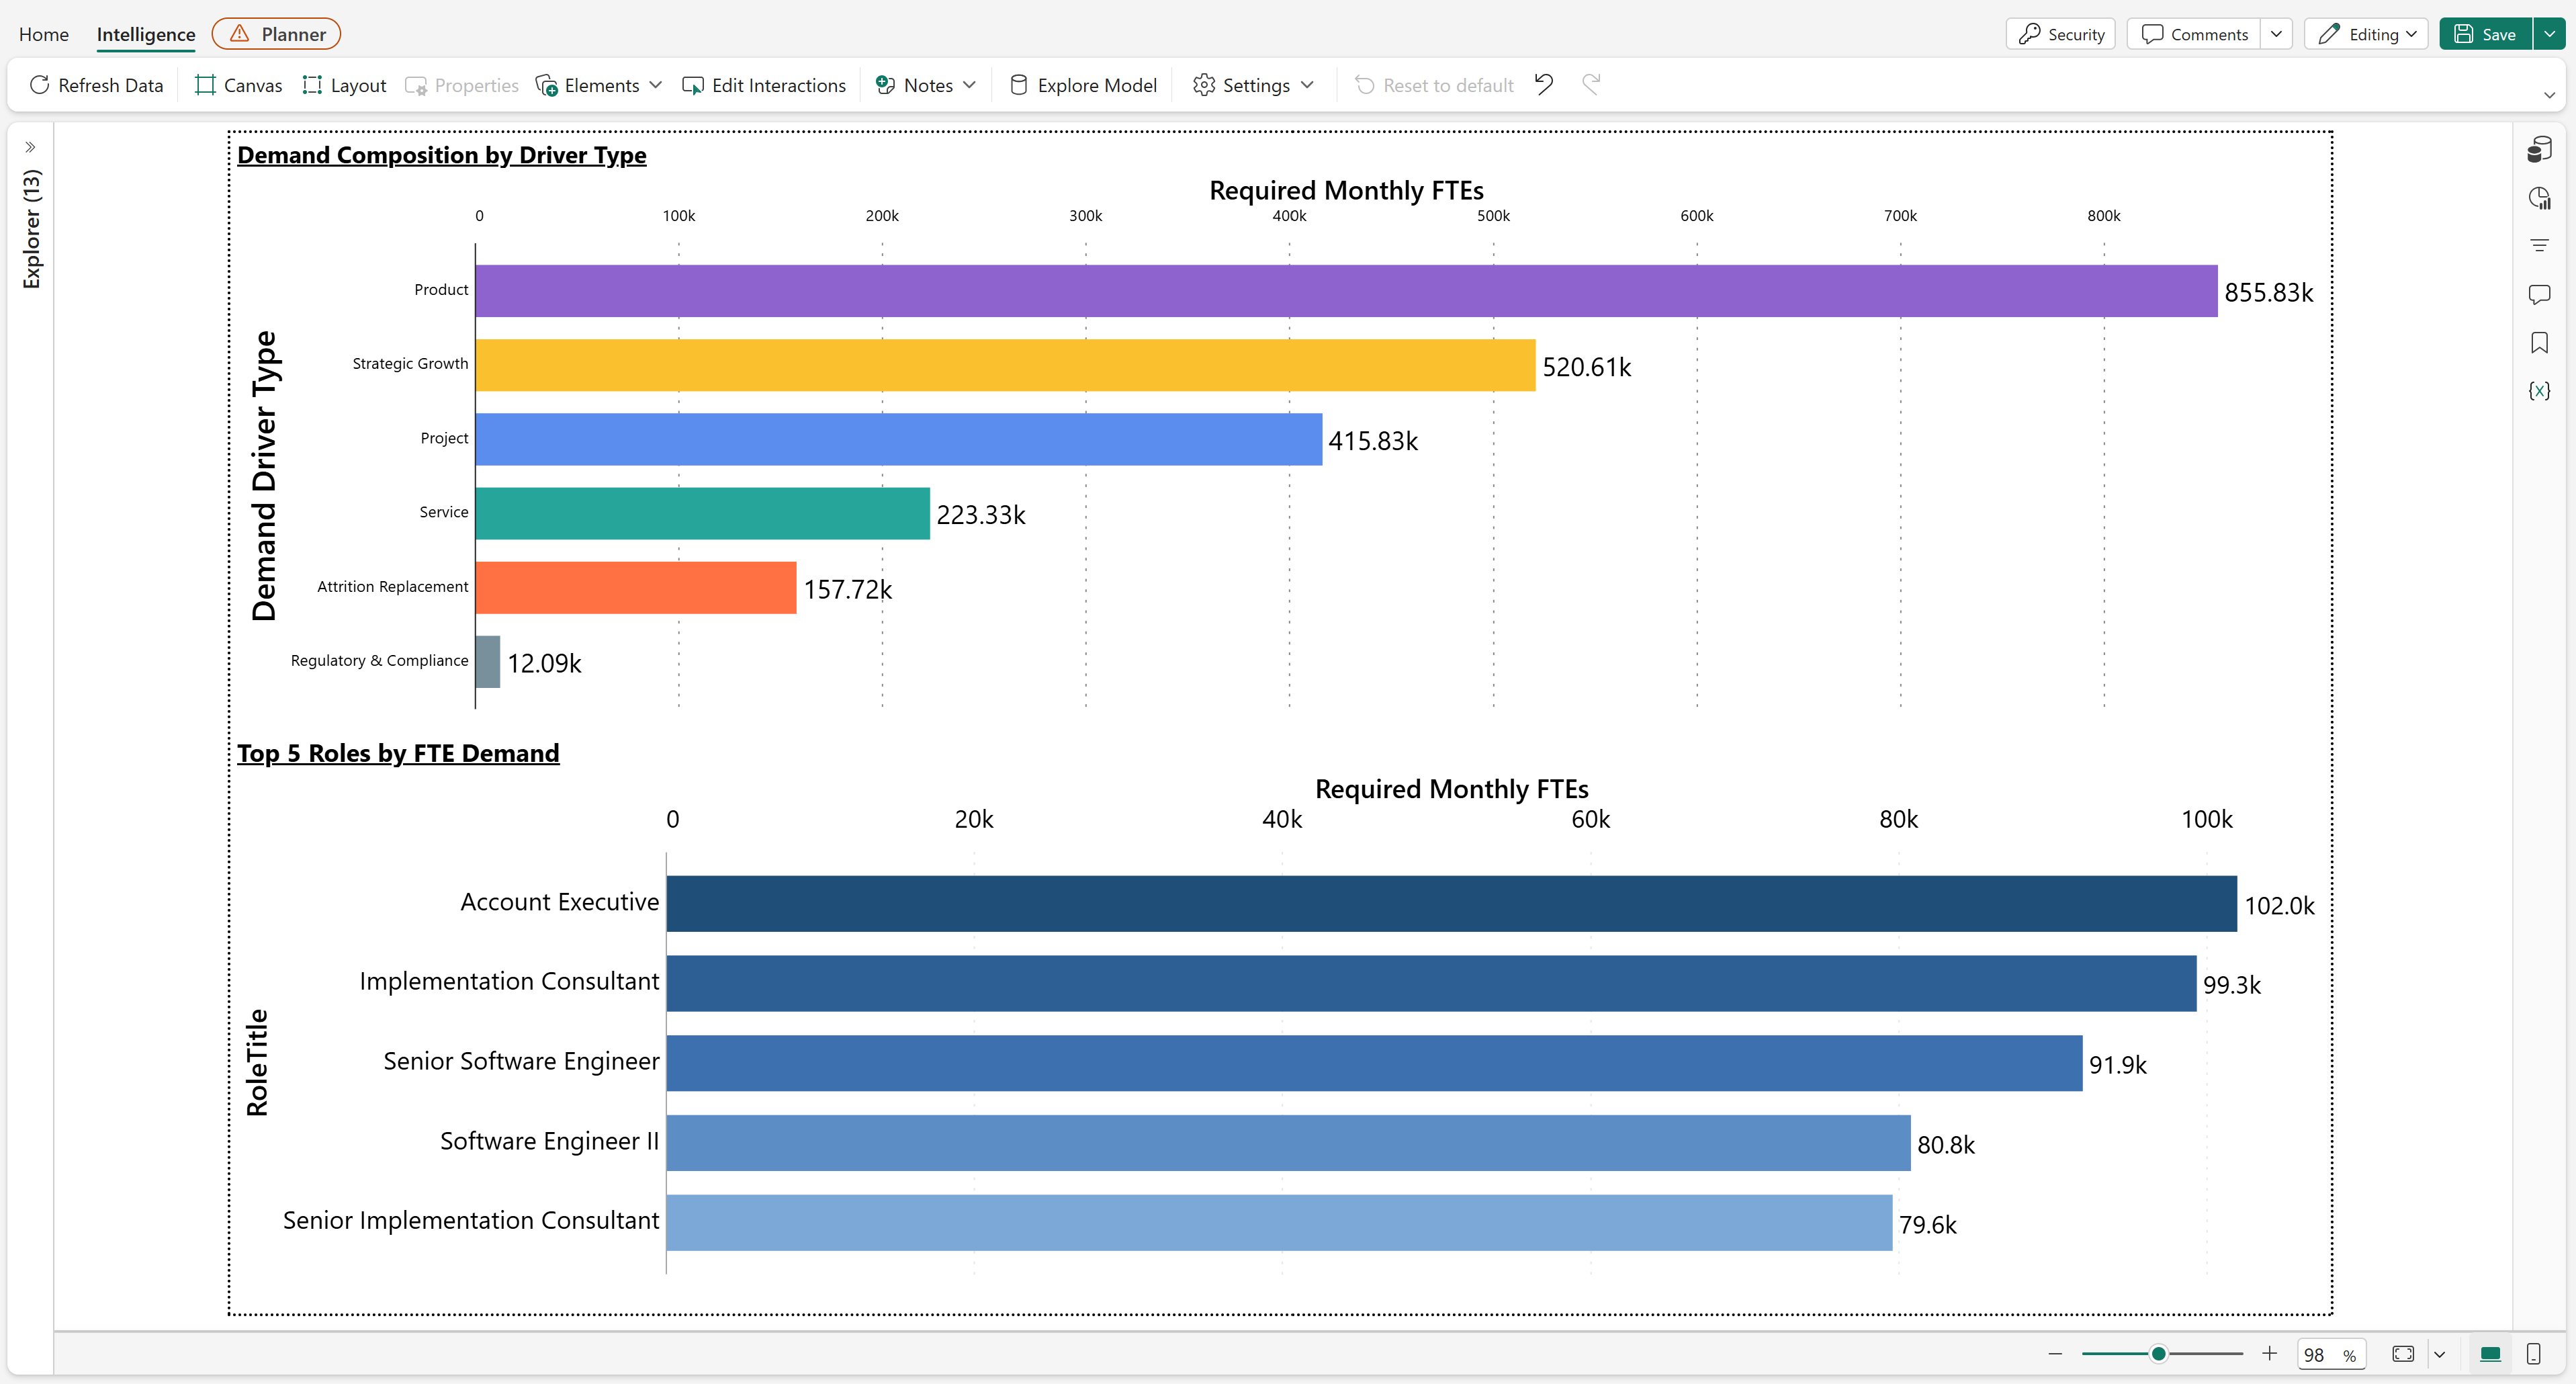Open the variables {x} panel icon
2576x1384 pixels.
(x=2539, y=391)
